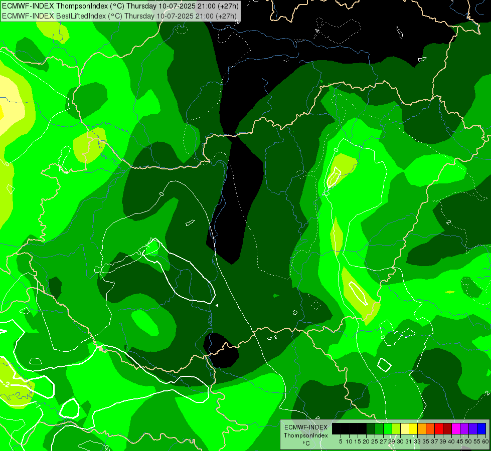Click the lime 29–30 legend swatch
The image size is (491, 451).
[x=396, y=429]
